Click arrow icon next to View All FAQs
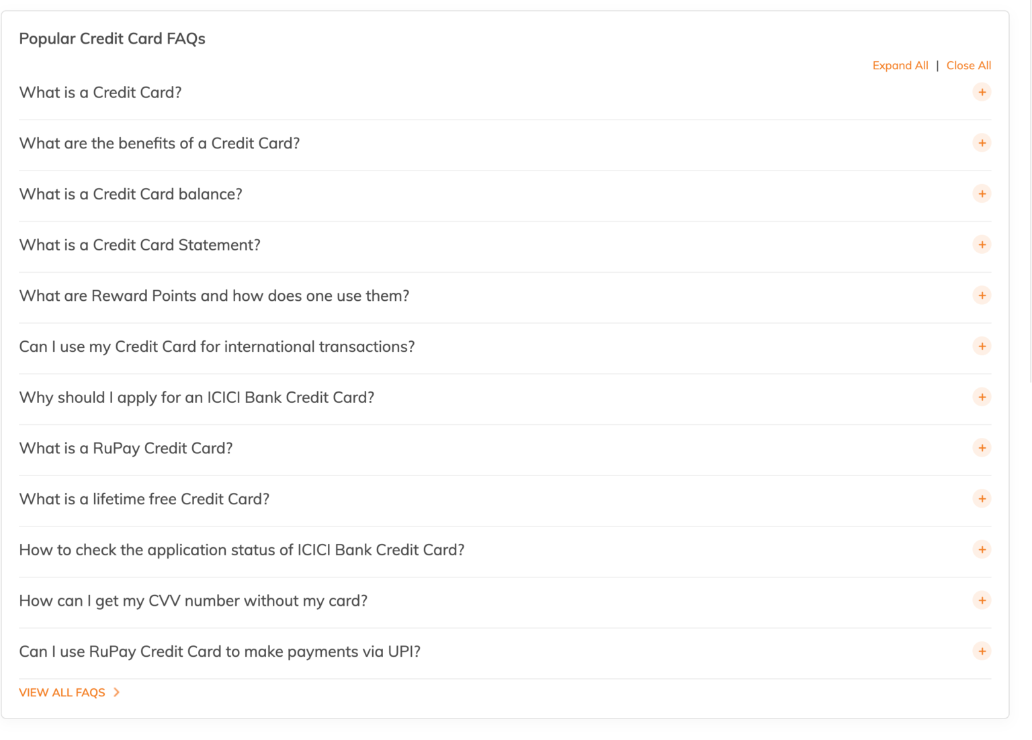This screenshot has width=1032, height=740. 117,692
